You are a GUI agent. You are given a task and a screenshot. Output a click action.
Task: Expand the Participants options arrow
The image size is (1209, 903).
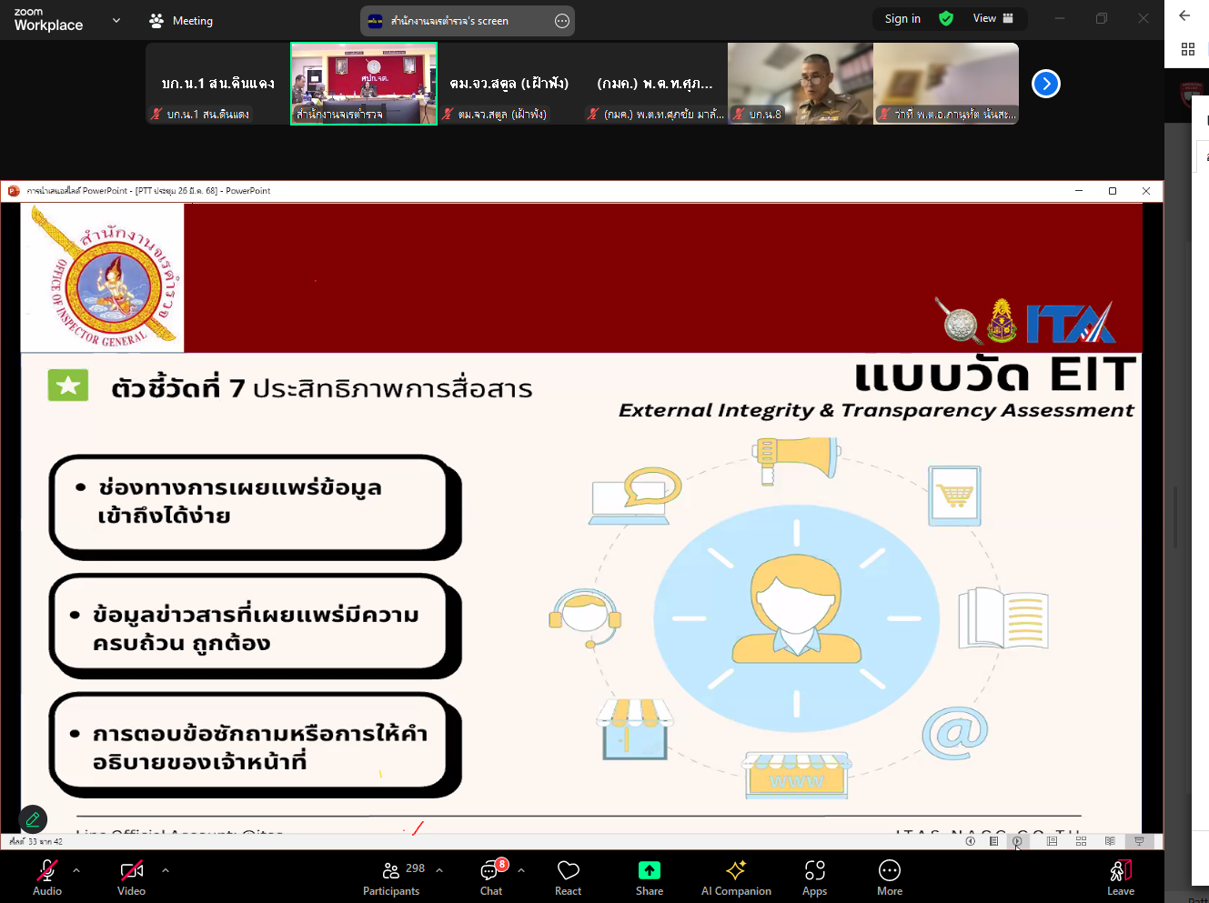[439, 870]
